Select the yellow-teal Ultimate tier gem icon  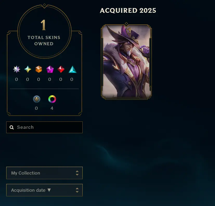pyautogui.click(x=28, y=69)
